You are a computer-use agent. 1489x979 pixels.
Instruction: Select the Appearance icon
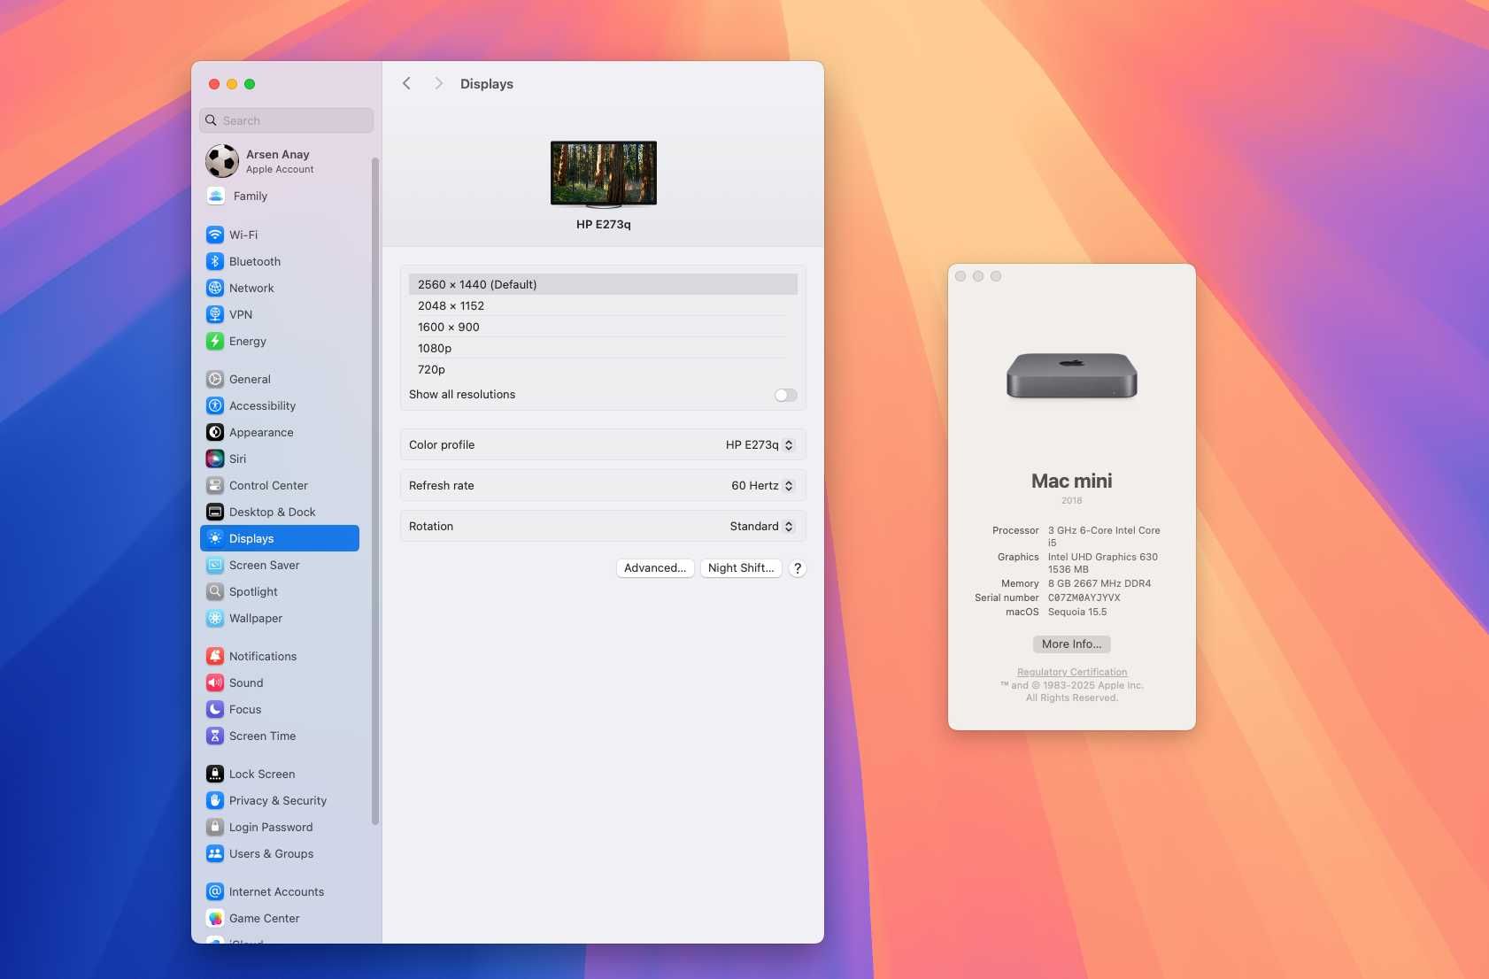point(215,432)
